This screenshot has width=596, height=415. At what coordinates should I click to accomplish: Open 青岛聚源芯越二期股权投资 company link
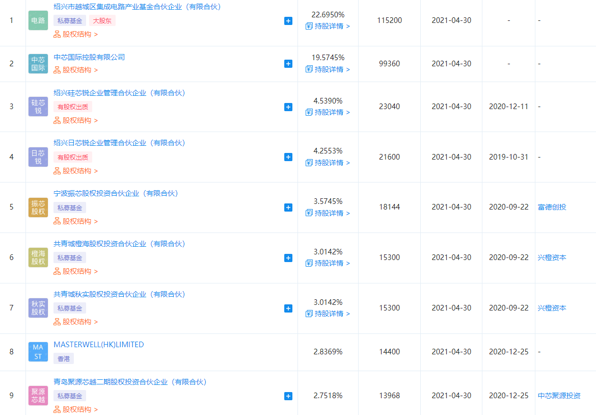click(130, 382)
